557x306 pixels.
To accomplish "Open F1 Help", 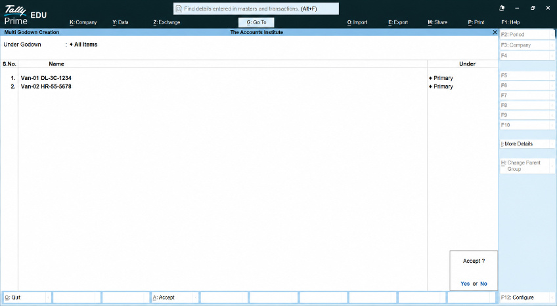I will click(x=510, y=22).
